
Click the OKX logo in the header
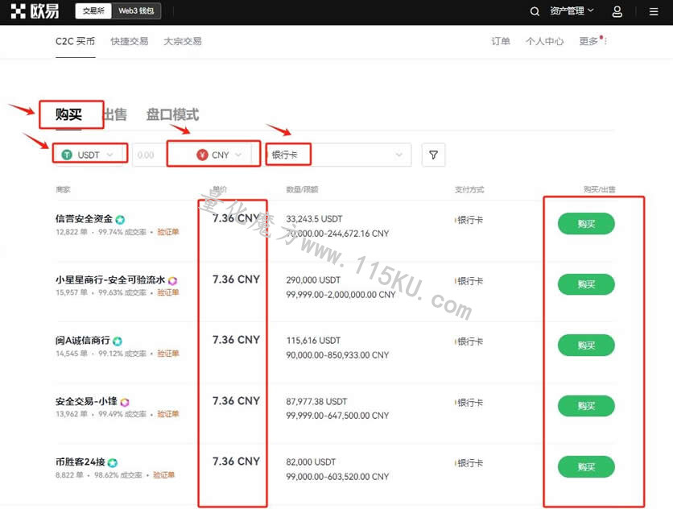tap(35, 10)
